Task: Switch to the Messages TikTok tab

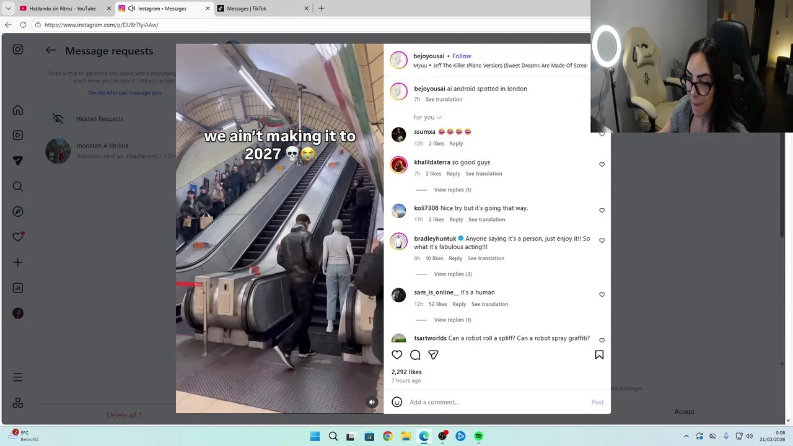Action: click(x=247, y=9)
